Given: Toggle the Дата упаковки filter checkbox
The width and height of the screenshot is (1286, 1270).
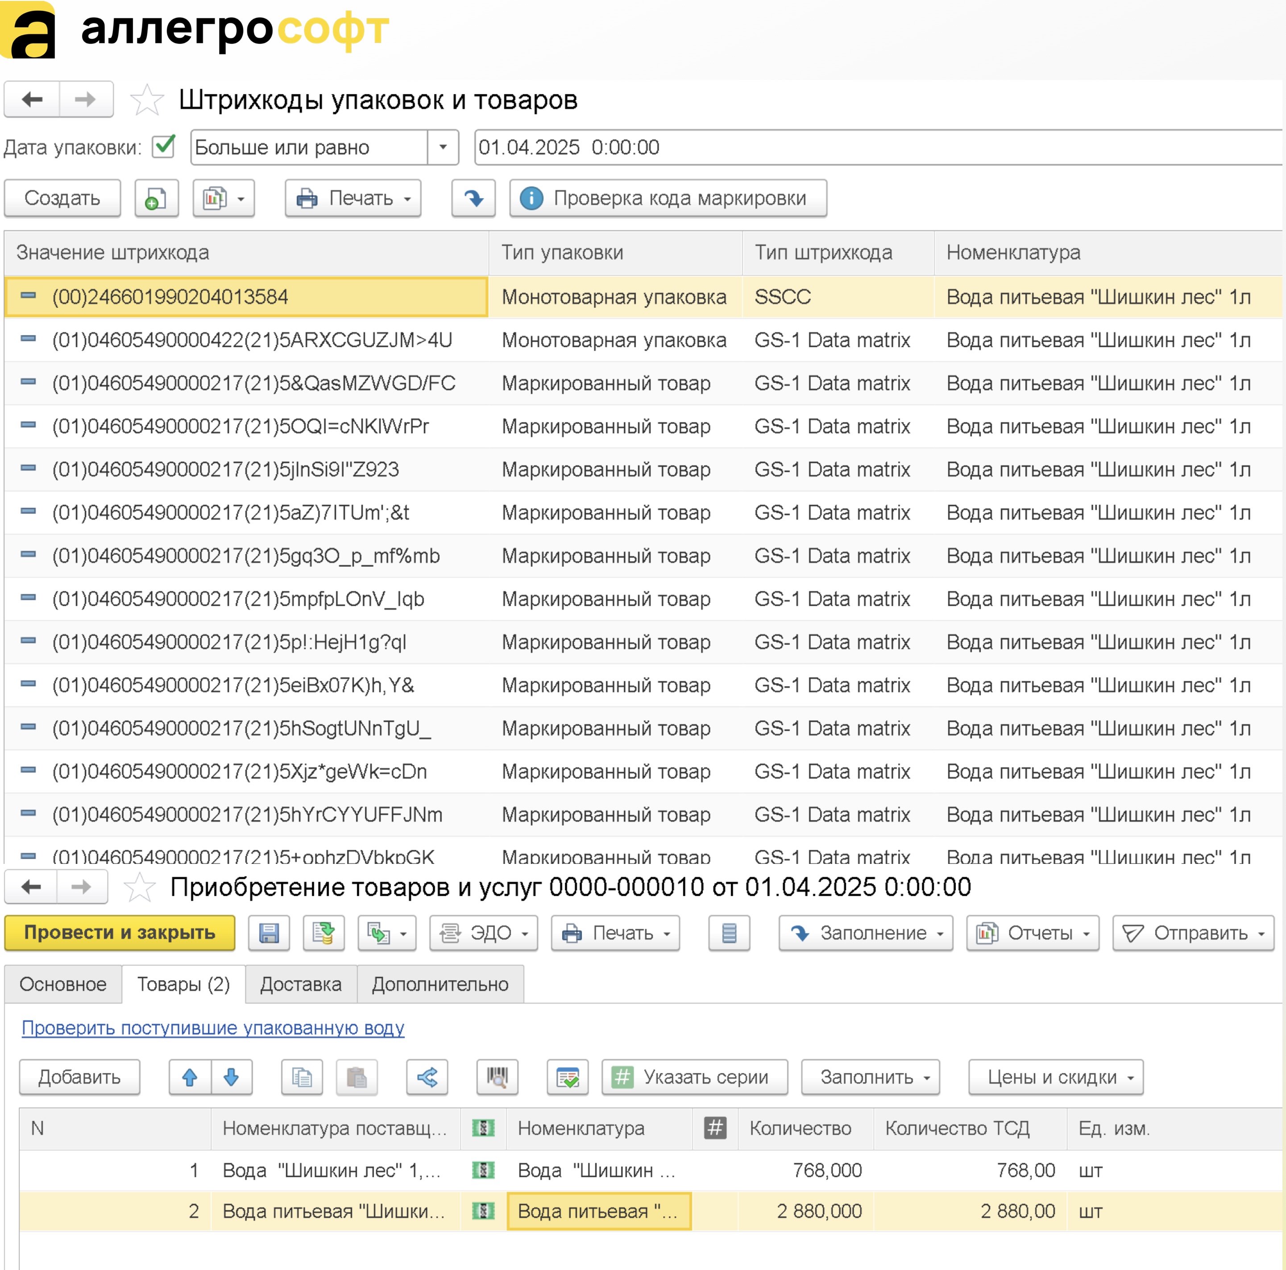Looking at the screenshot, I should click(163, 146).
